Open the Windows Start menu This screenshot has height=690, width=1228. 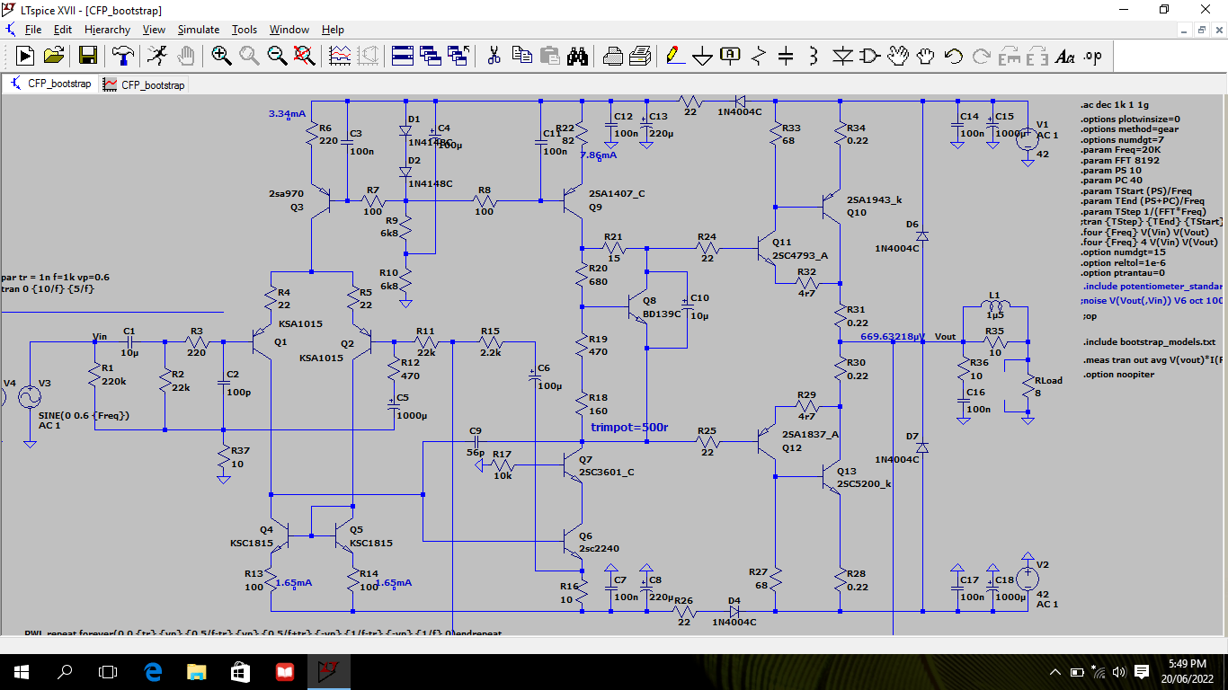coord(22,671)
